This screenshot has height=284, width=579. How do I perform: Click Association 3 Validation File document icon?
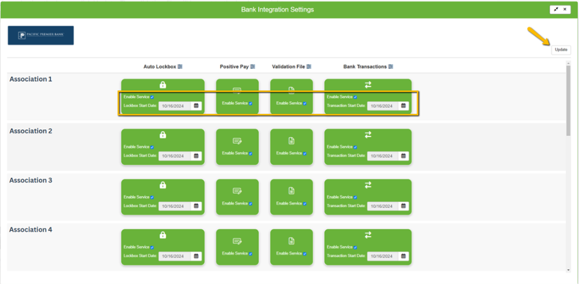point(291,190)
